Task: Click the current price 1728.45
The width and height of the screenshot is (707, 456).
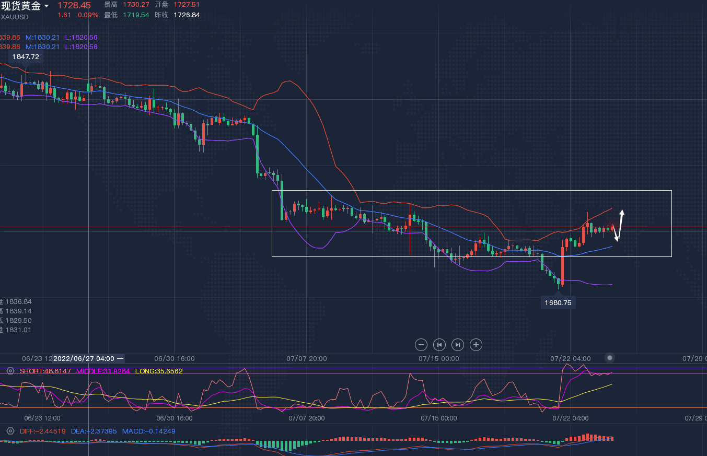Action: coord(74,5)
